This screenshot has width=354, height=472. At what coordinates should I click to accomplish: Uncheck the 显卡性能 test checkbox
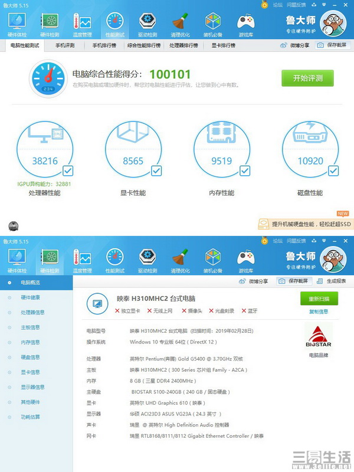(156, 171)
